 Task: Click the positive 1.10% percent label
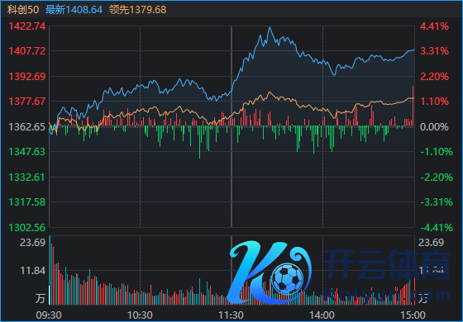pyautogui.click(x=434, y=102)
